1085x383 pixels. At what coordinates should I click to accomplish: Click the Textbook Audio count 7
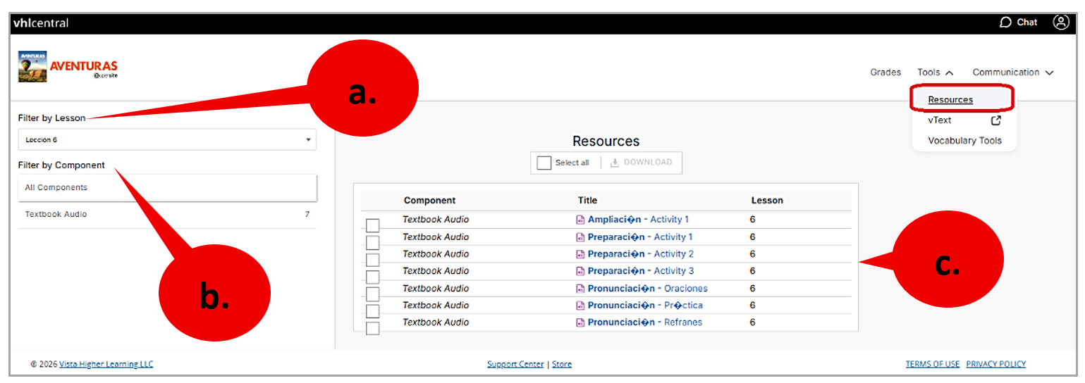pos(307,215)
